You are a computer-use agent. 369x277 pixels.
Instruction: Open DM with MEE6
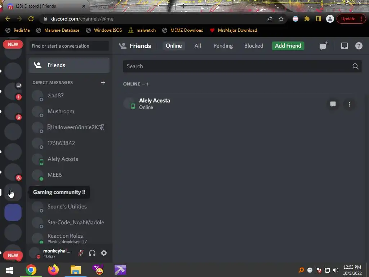69,175
